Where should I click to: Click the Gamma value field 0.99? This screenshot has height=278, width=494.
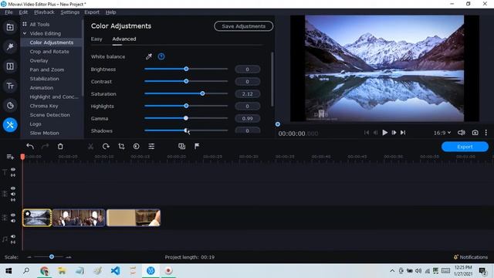click(247, 118)
